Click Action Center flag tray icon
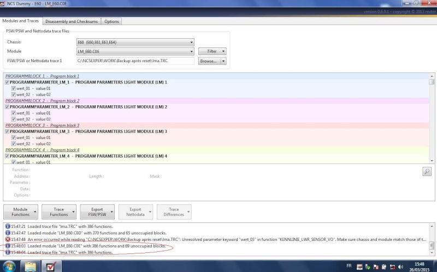Screen dimensions: 437x272 click(x=376, y=267)
